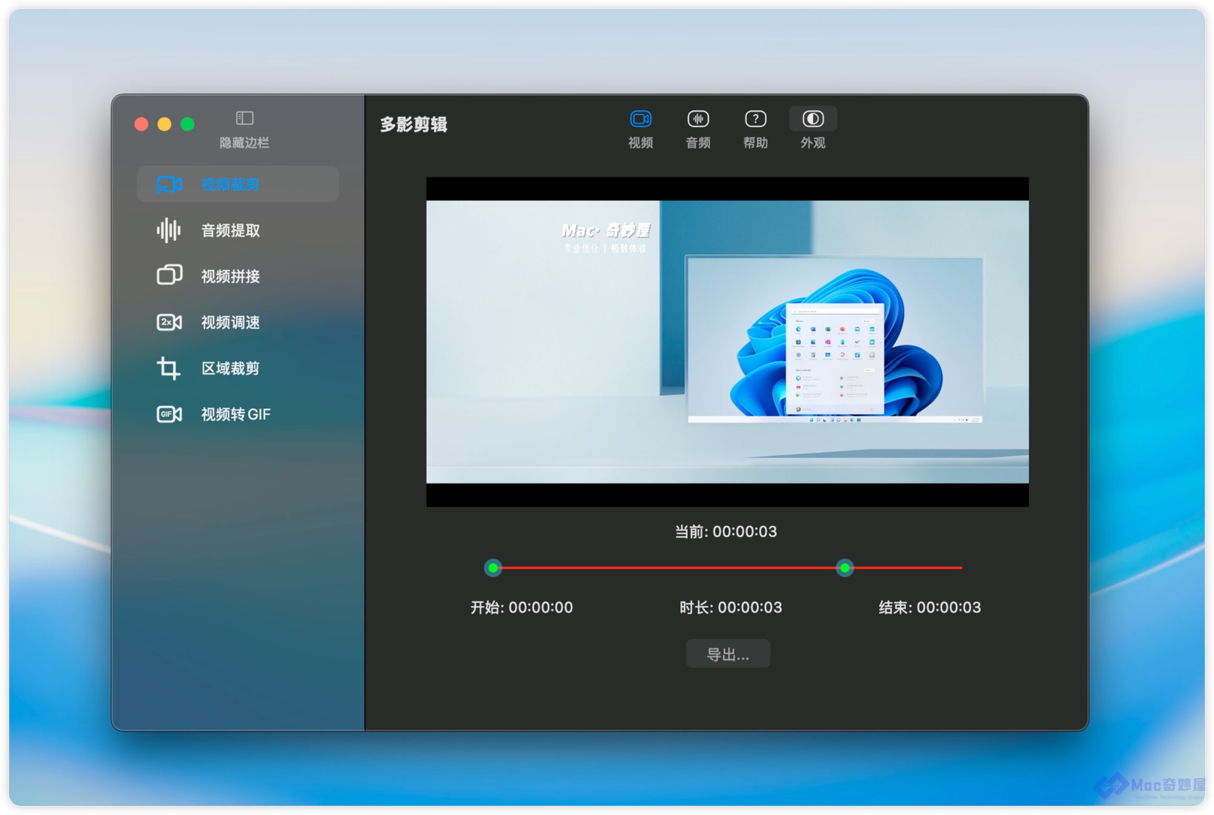
Task: Open 帮助 question mark icon
Action: (755, 119)
